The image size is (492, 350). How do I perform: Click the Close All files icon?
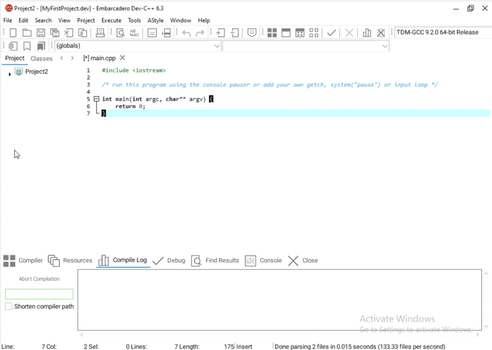[83, 33]
